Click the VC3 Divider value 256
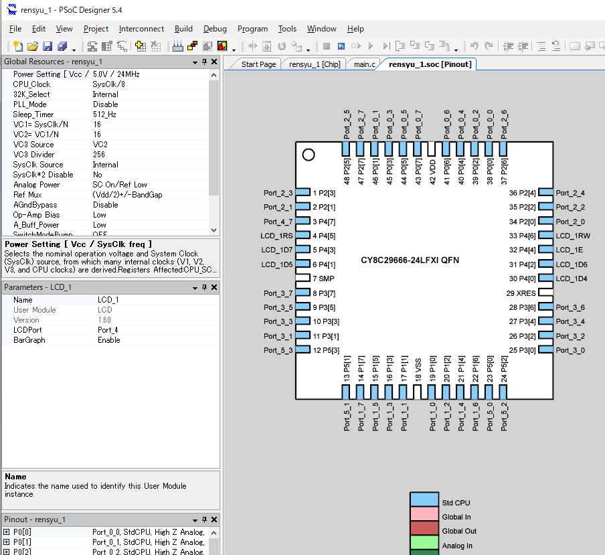The width and height of the screenshot is (605, 555). (99, 155)
